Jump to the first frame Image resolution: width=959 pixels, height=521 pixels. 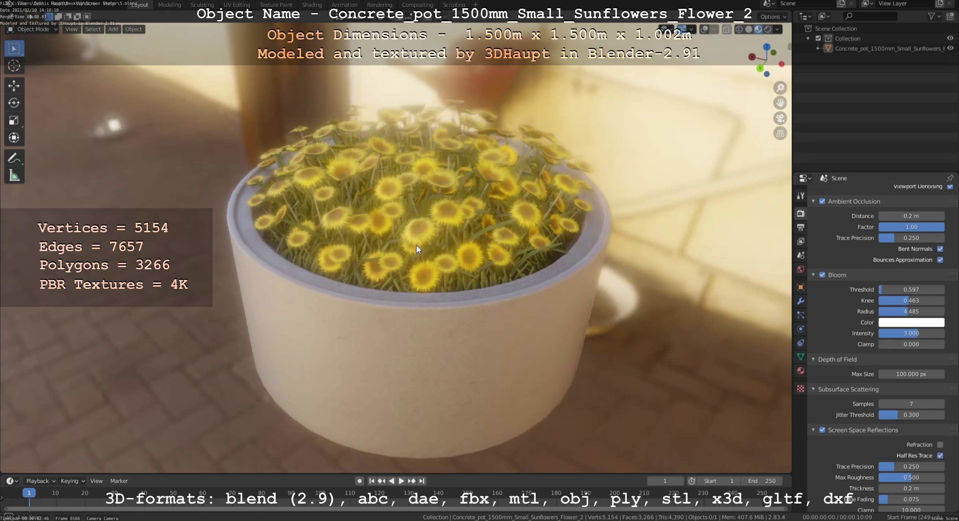(371, 481)
